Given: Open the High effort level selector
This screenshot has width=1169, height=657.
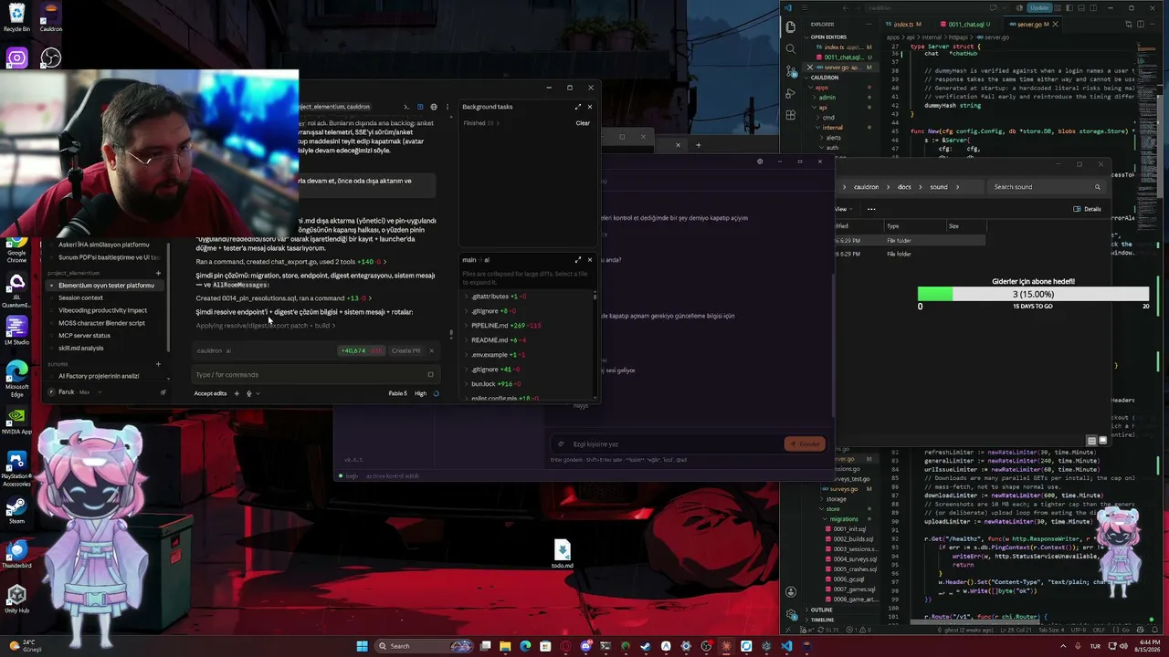Looking at the screenshot, I should pos(420,393).
